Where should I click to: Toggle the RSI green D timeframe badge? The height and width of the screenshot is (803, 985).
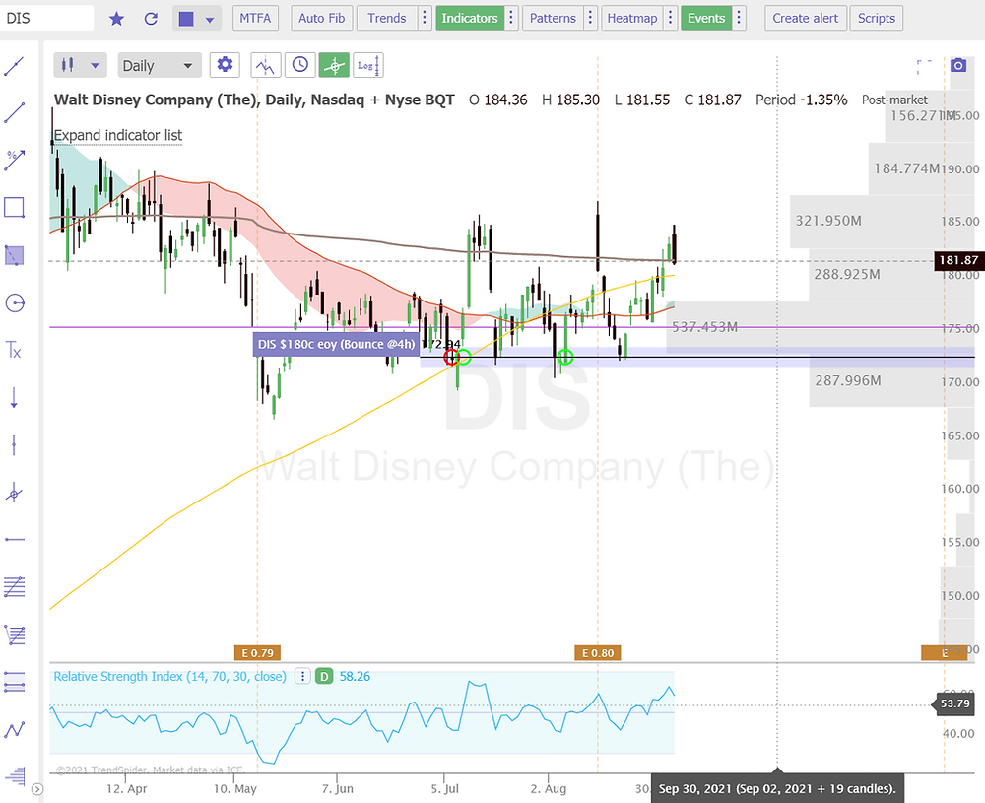tap(324, 676)
